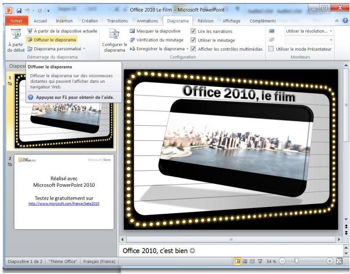Click the vertical scrollbar up arrow of the slide area

[346, 65]
